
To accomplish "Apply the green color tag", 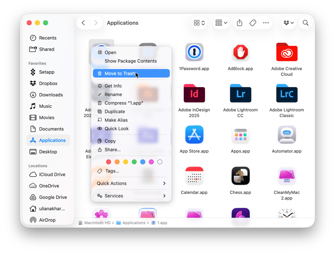I will point(134,162).
